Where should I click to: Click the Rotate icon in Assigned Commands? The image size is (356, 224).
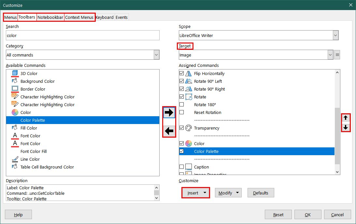(189, 97)
